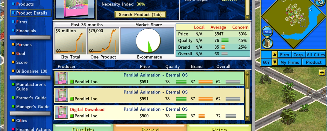Click the down arrow beside My Firms
The width and height of the screenshot is (327, 131).
click(275, 62)
